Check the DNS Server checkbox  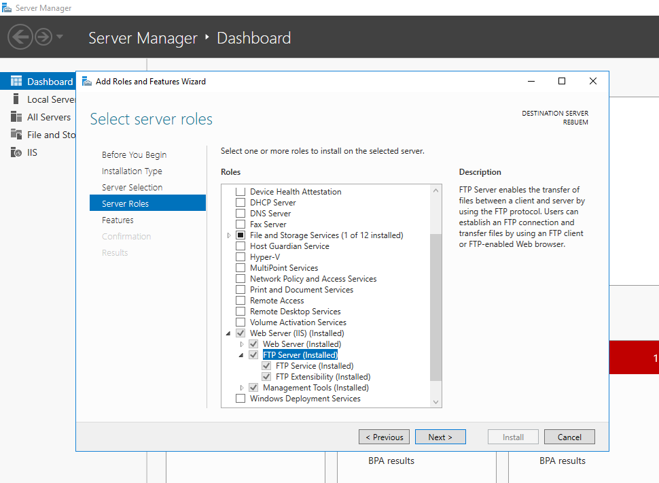click(240, 213)
